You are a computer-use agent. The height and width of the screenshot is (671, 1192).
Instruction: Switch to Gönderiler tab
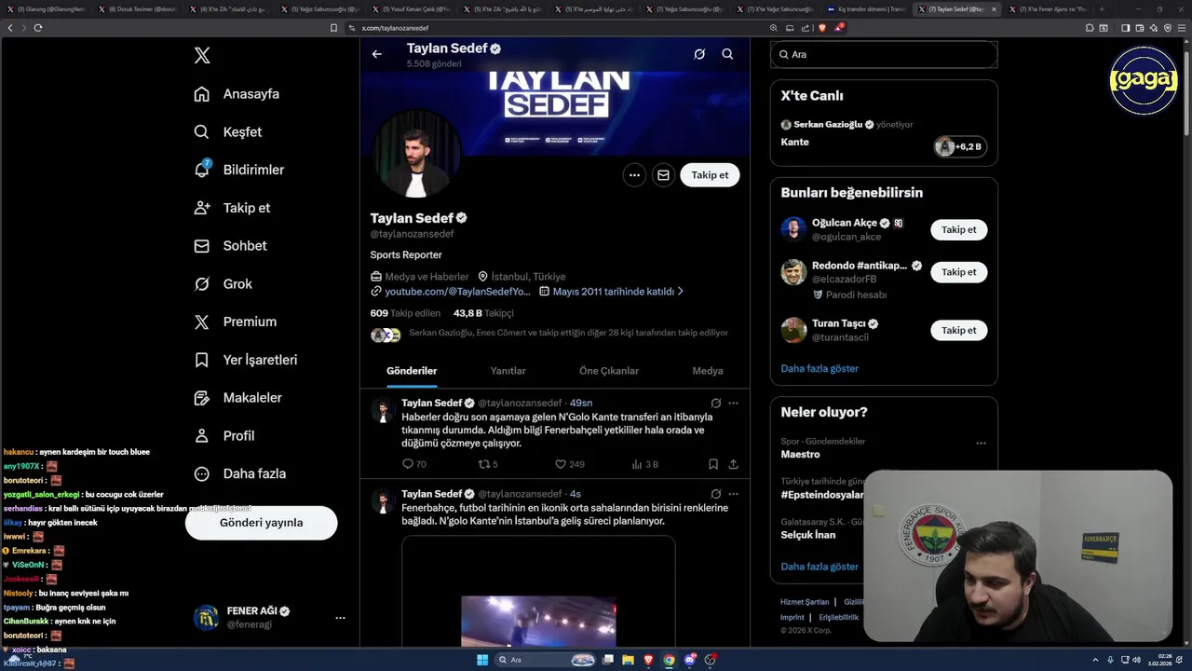click(412, 371)
